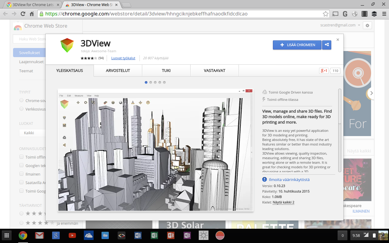The image size is (389, 243).
Task: Open Web Store settings gear
Action: (367, 26)
